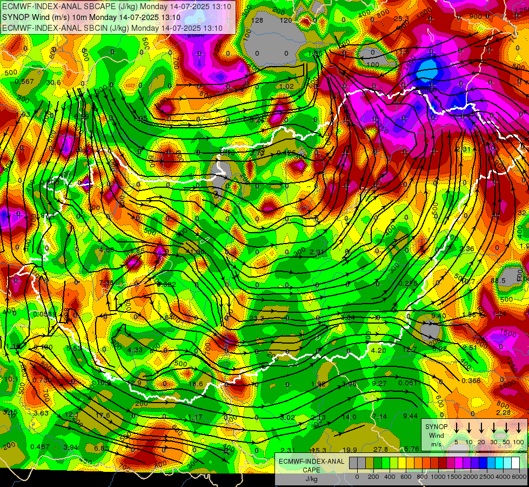Click the SBCIN title line in header

coord(112,28)
